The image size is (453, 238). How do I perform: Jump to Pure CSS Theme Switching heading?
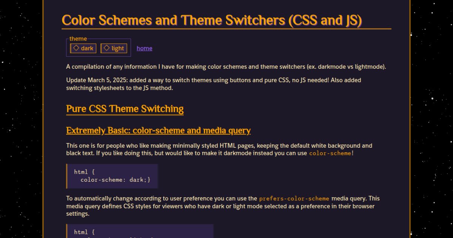(x=125, y=109)
